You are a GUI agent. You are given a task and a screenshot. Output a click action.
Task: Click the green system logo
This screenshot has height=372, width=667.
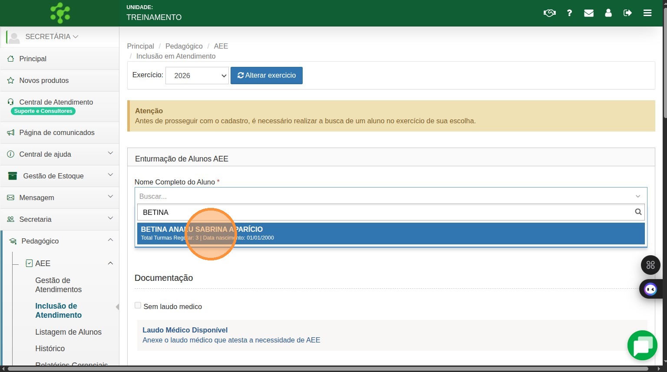(x=60, y=13)
